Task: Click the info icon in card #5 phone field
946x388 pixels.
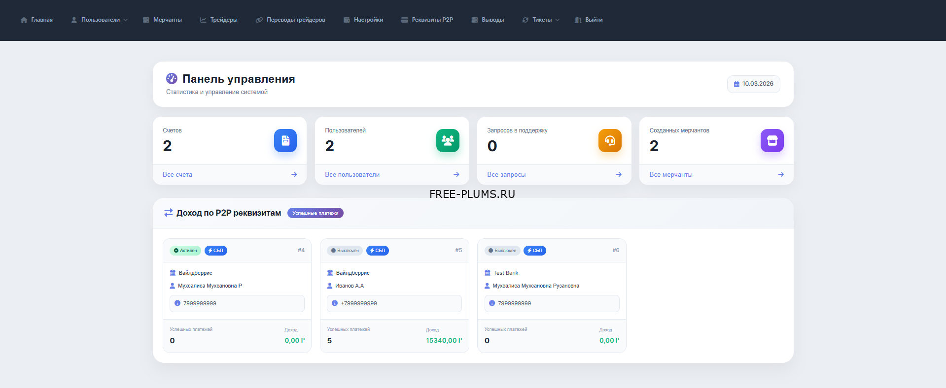Action: click(335, 303)
